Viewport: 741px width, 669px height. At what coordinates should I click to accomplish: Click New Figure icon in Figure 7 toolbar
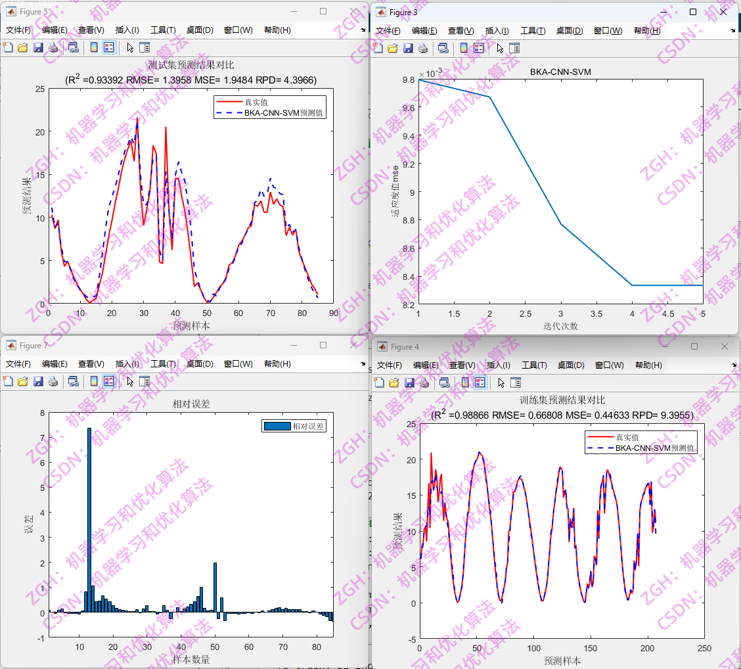click(x=8, y=381)
